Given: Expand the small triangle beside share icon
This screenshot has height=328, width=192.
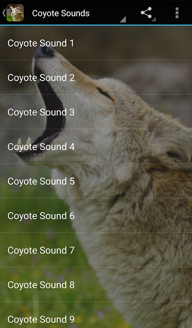Looking at the screenshot, I should click(x=154, y=19).
